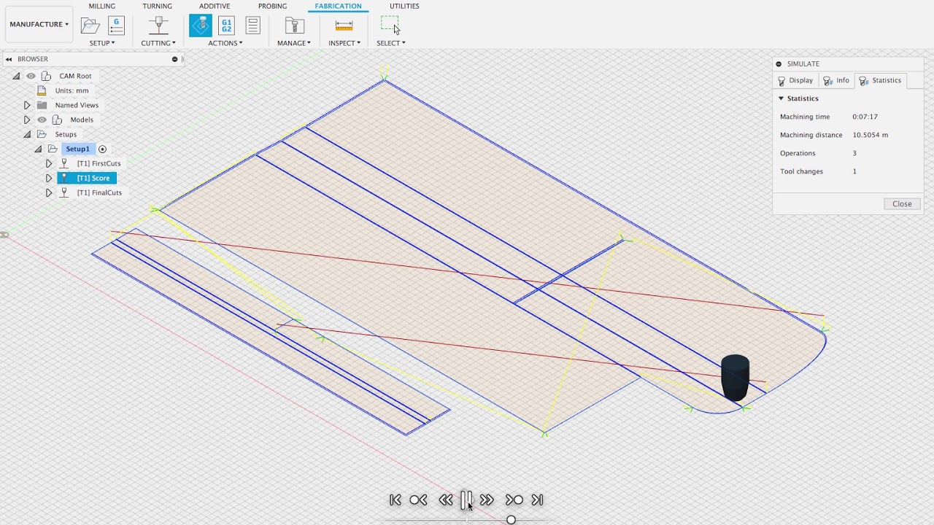Click the Tool Library manage icon
The image size is (934, 525).
(x=294, y=26)
